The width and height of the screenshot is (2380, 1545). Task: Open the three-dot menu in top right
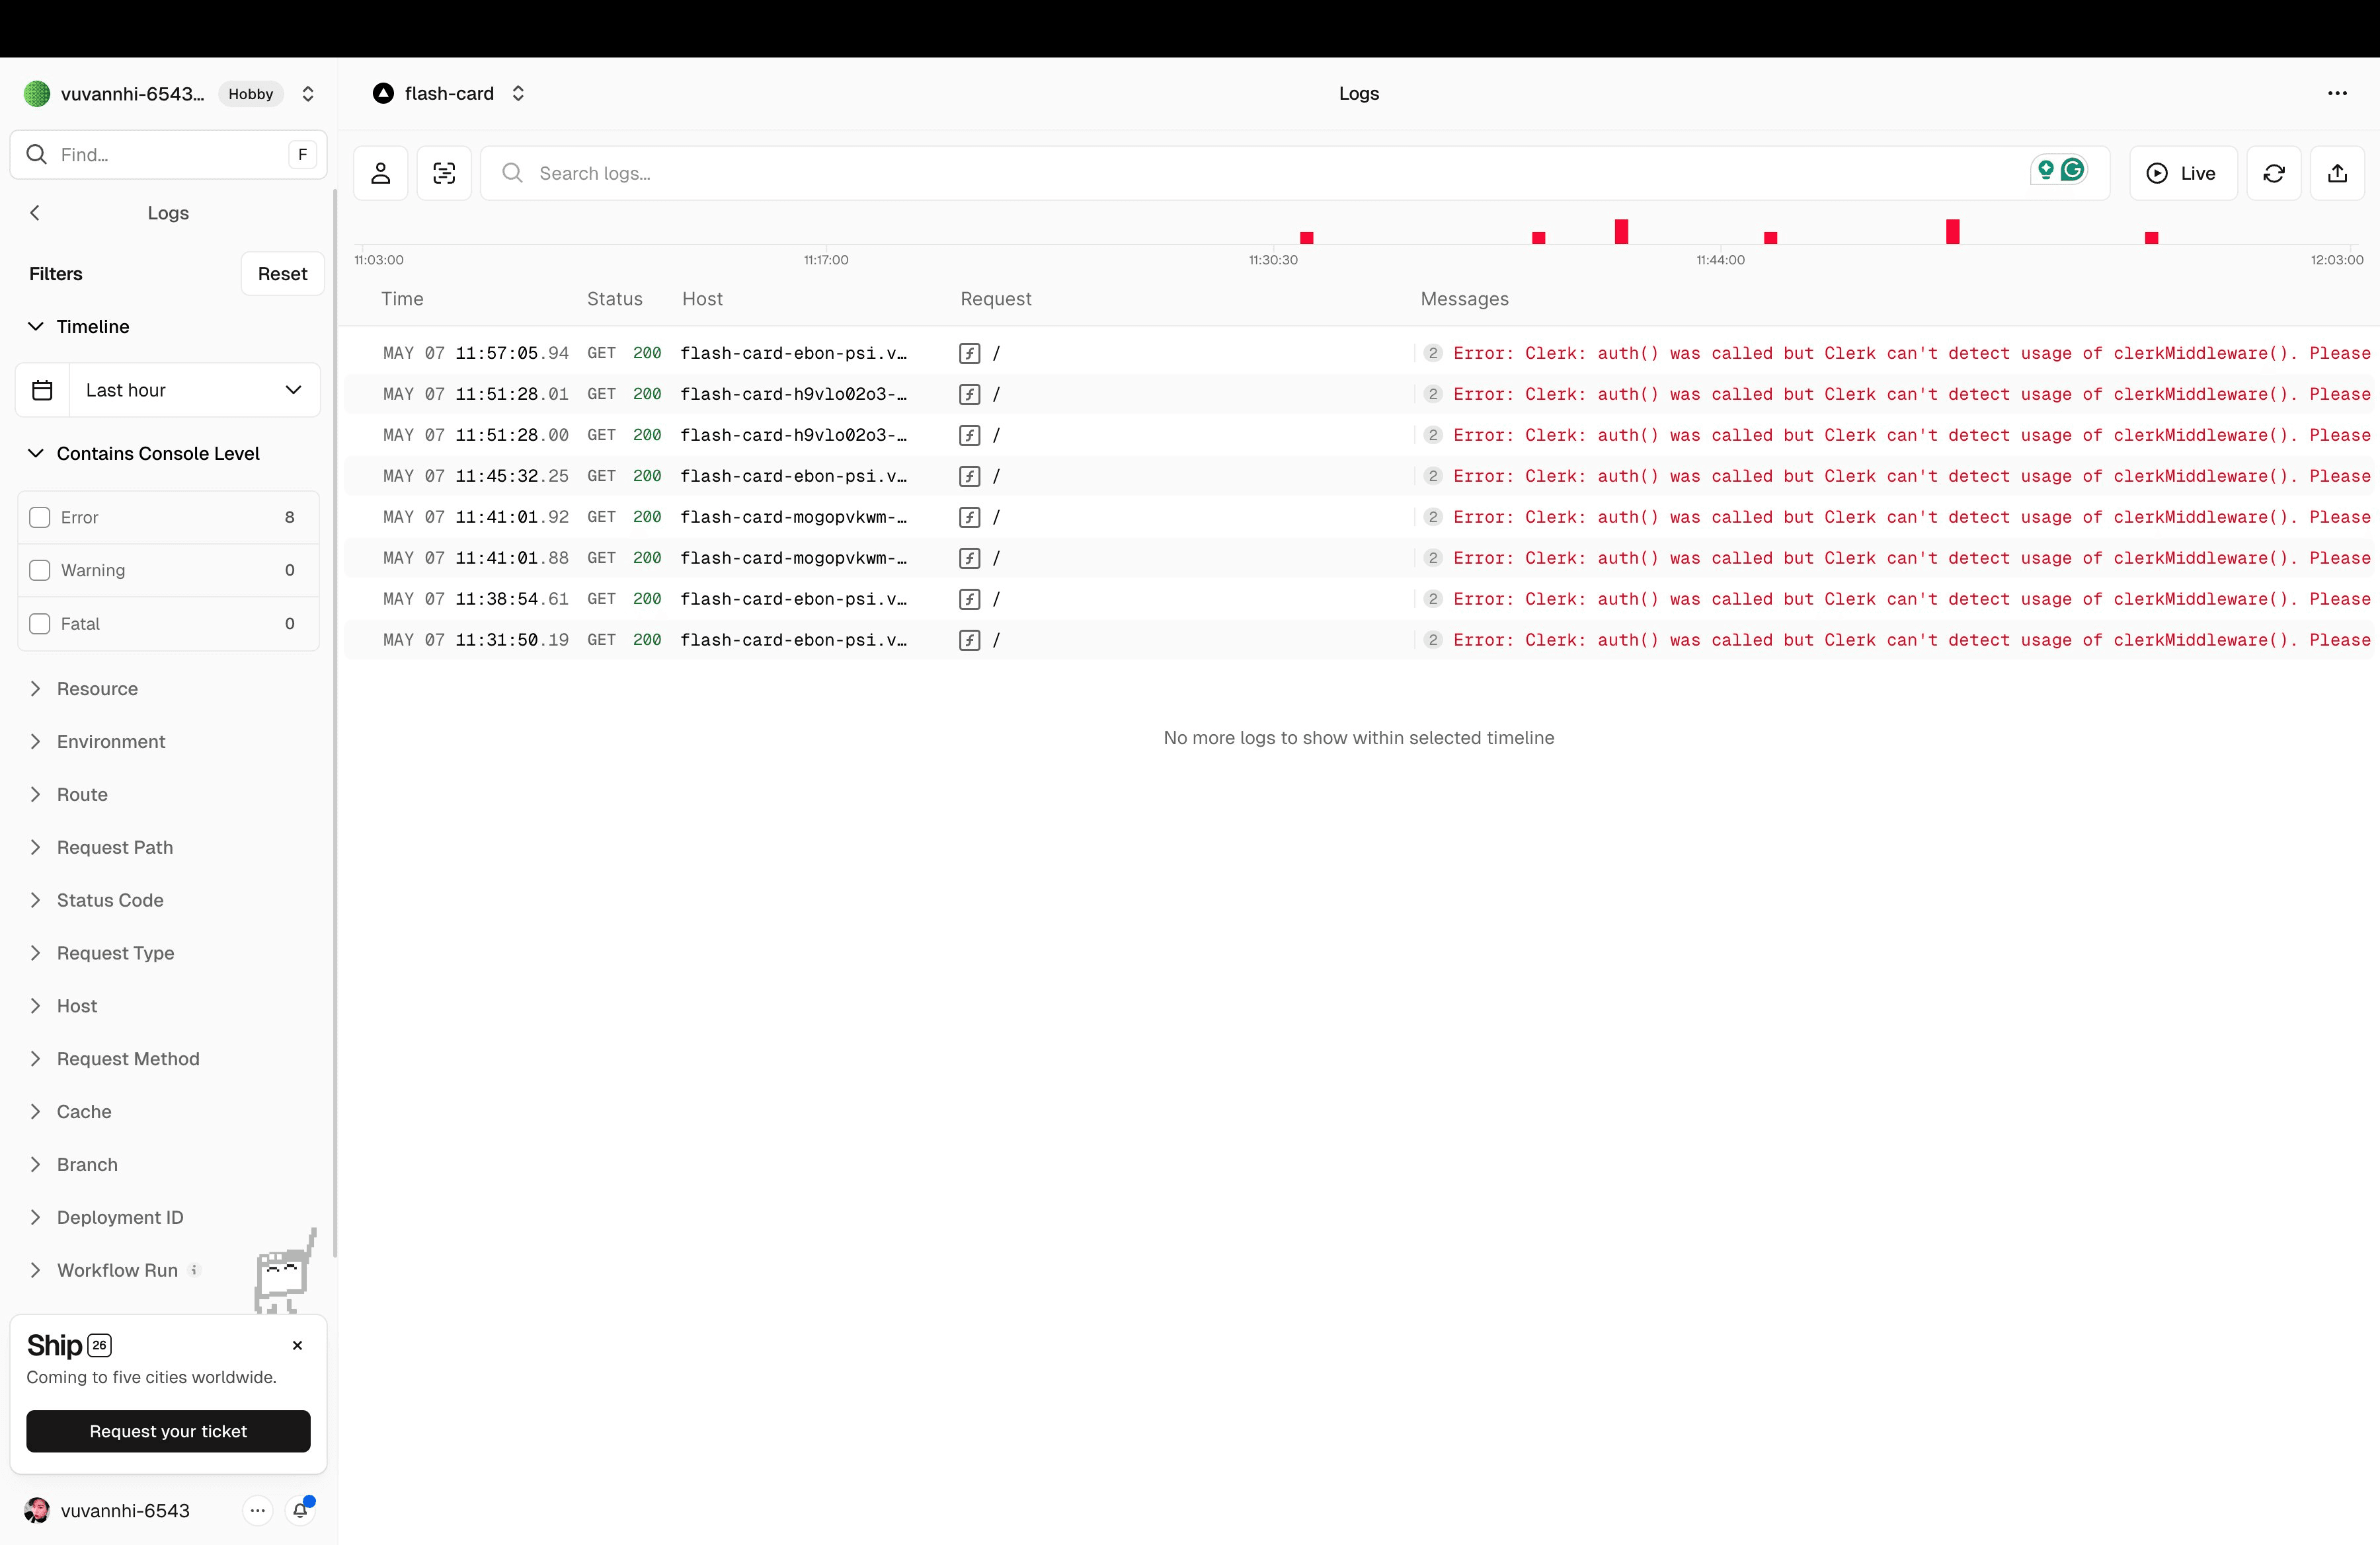2337,93
